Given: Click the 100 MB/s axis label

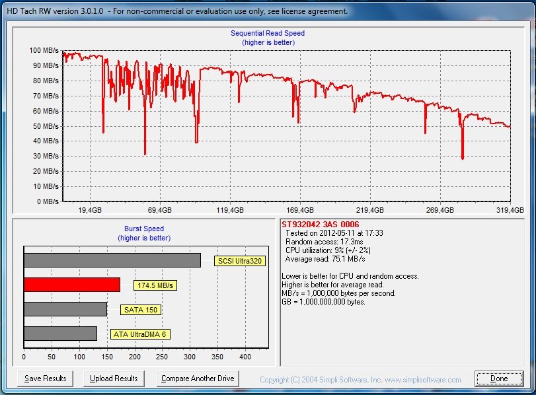Looking at the screenshot, I should coord(44,50).
